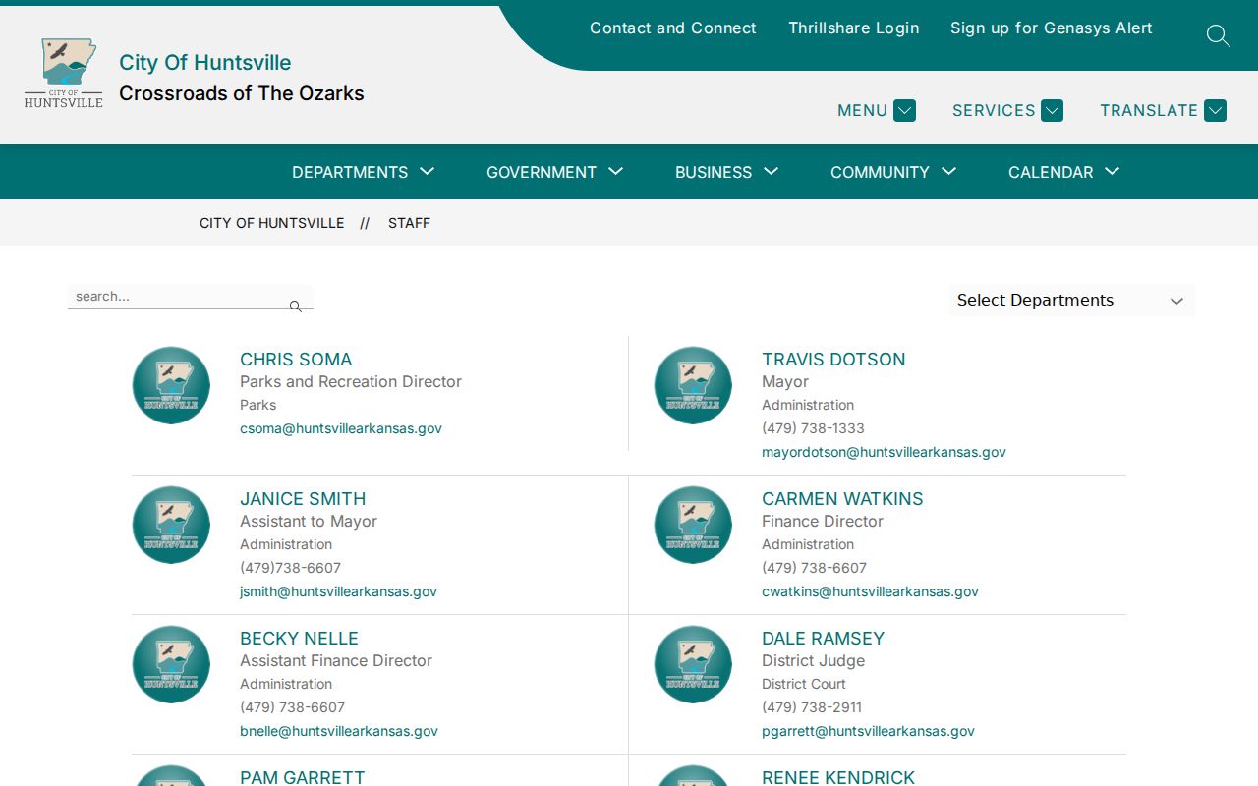Expand the TRANSLATE dropdown
1258x786 pixels.
[1163, 110]
